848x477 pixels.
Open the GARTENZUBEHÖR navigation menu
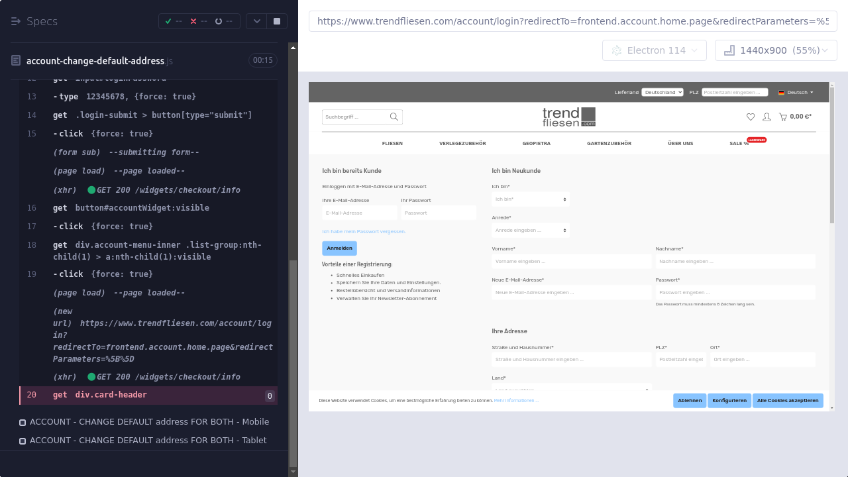click(609, 144)
